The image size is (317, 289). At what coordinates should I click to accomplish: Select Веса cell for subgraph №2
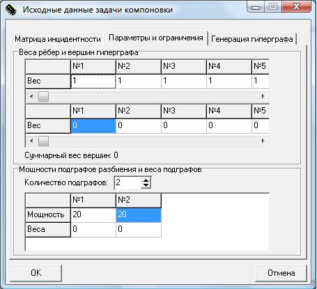pyautogui.click(x=139, y=230)
